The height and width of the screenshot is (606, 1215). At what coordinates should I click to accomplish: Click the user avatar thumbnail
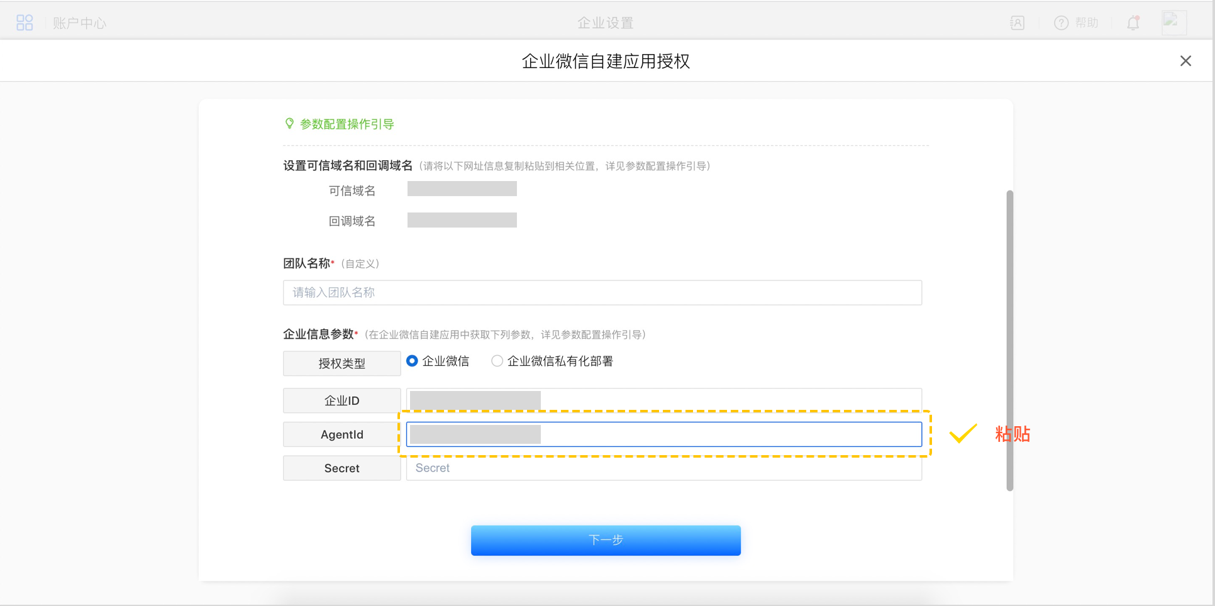[x=1173, y=23]
